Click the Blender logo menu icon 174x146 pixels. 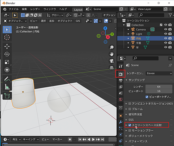tap(5, 9)
